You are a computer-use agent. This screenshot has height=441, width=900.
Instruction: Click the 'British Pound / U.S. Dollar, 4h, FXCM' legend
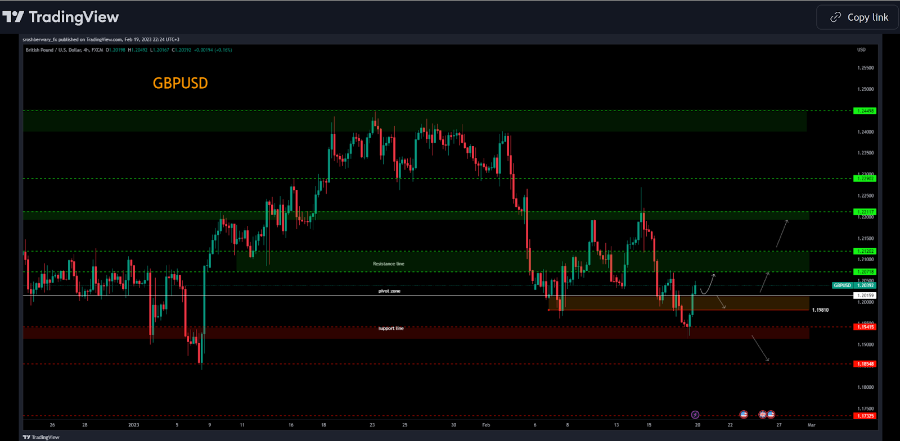[x=64, y=50]
